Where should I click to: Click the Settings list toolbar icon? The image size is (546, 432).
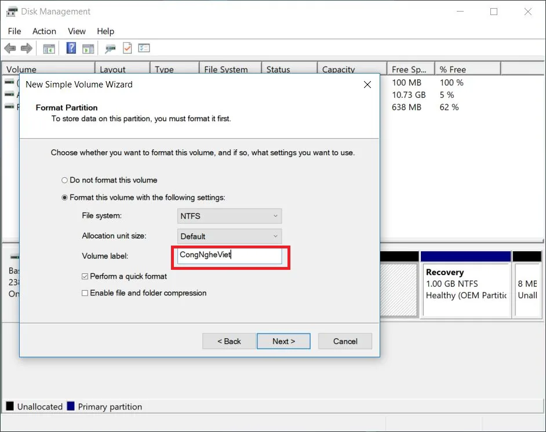[144, 48]
